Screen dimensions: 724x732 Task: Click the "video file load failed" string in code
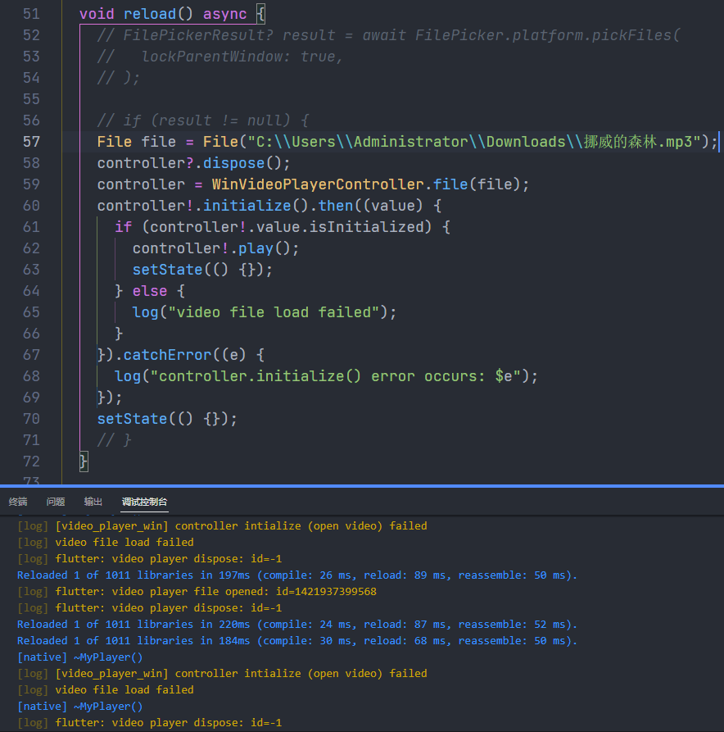[x=274, y=312]
